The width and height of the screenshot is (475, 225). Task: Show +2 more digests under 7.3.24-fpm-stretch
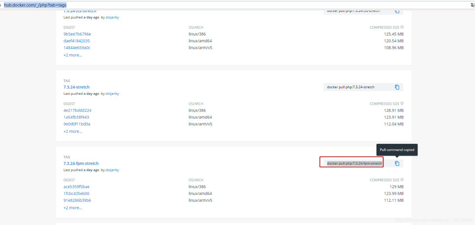[x=73, y=208]
